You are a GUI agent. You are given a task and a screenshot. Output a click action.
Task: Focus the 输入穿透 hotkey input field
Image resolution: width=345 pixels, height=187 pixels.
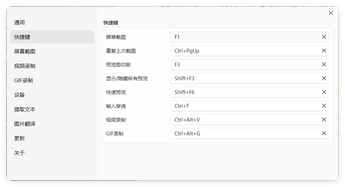244,106
